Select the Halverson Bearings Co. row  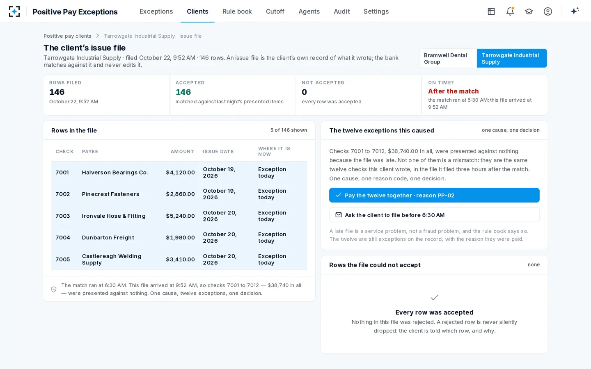(x=179, y=172)
